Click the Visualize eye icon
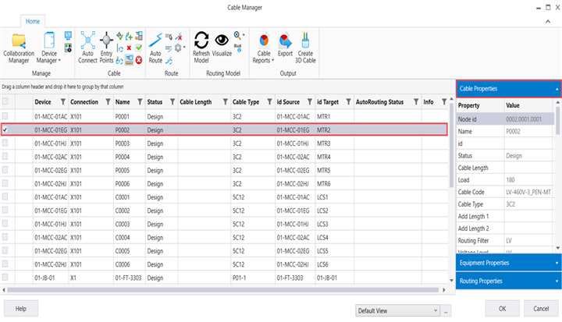Screen dimensions: 562x322 coord(222,44)
